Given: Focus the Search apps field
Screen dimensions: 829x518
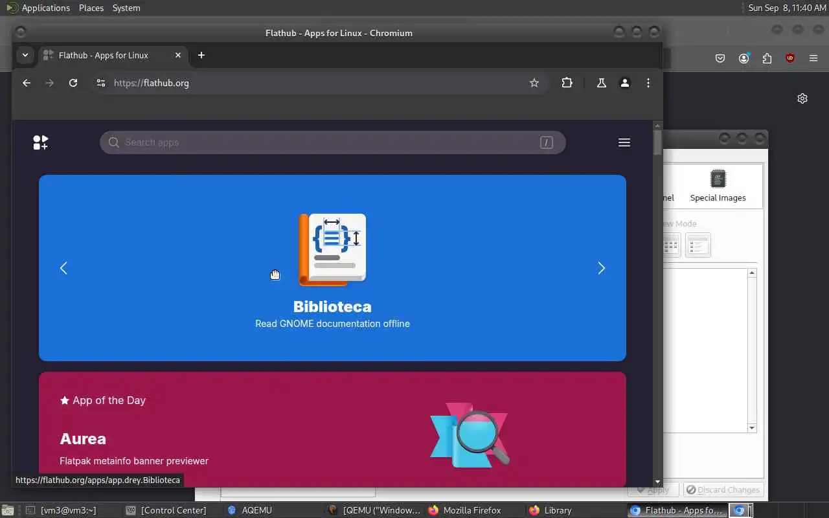Looking at the screenshot, I should pyautogui.click(x=332, y=142).
